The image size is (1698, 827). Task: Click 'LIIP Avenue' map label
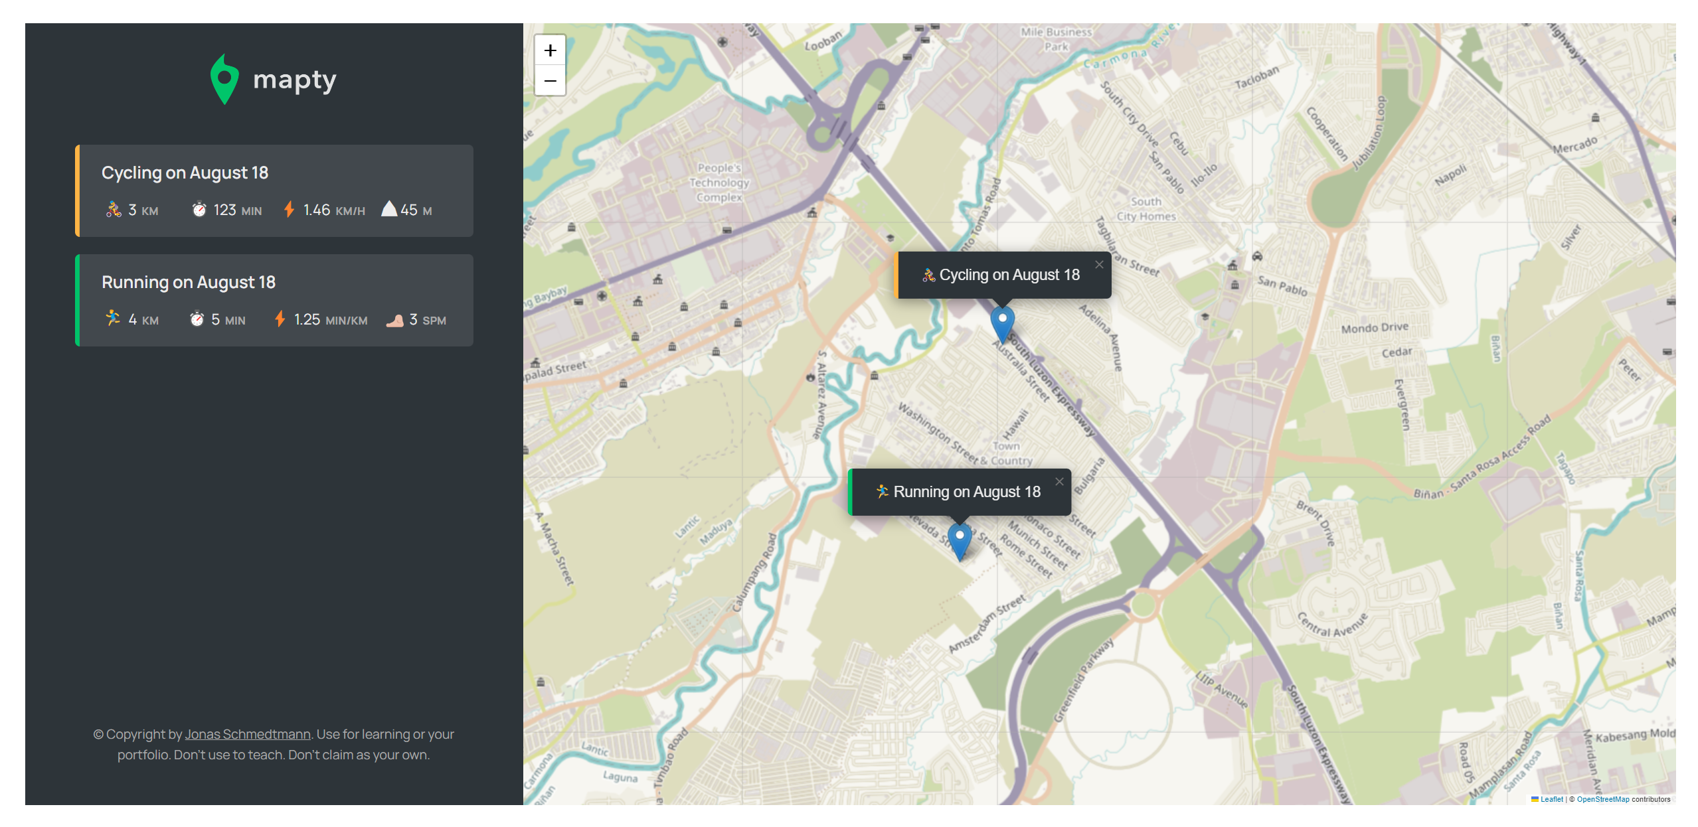tap(1221, 690)
